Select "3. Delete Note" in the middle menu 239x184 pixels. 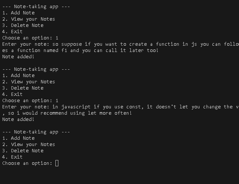click(23, 88)
